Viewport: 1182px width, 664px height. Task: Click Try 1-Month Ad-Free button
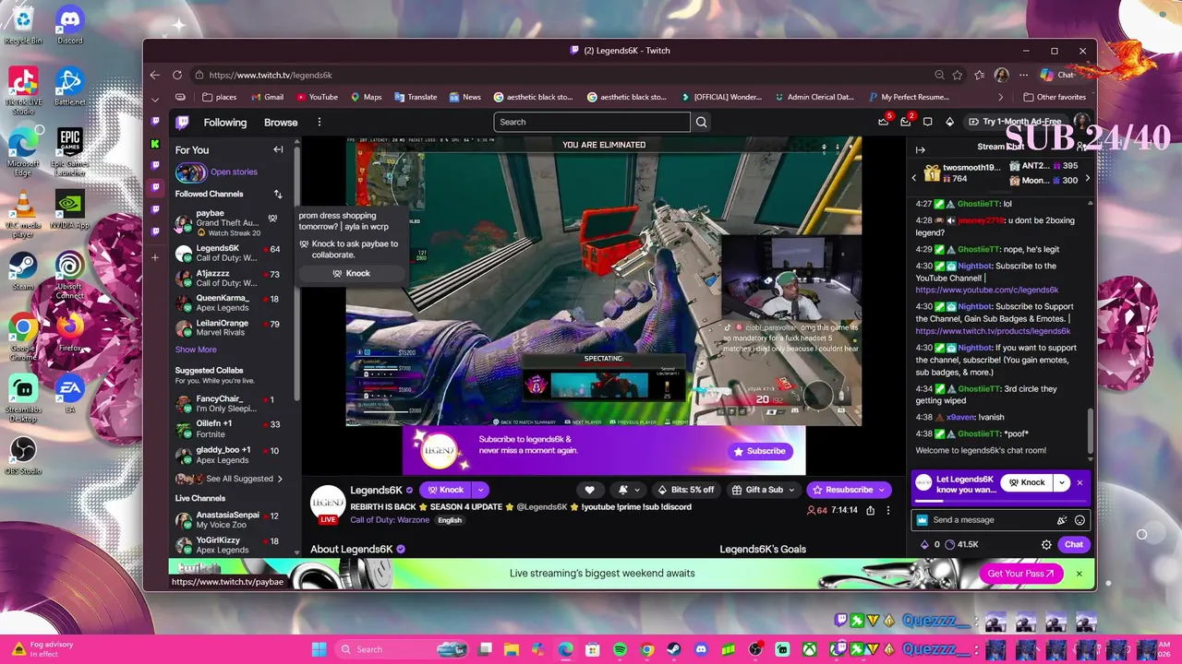[1015, 122]
